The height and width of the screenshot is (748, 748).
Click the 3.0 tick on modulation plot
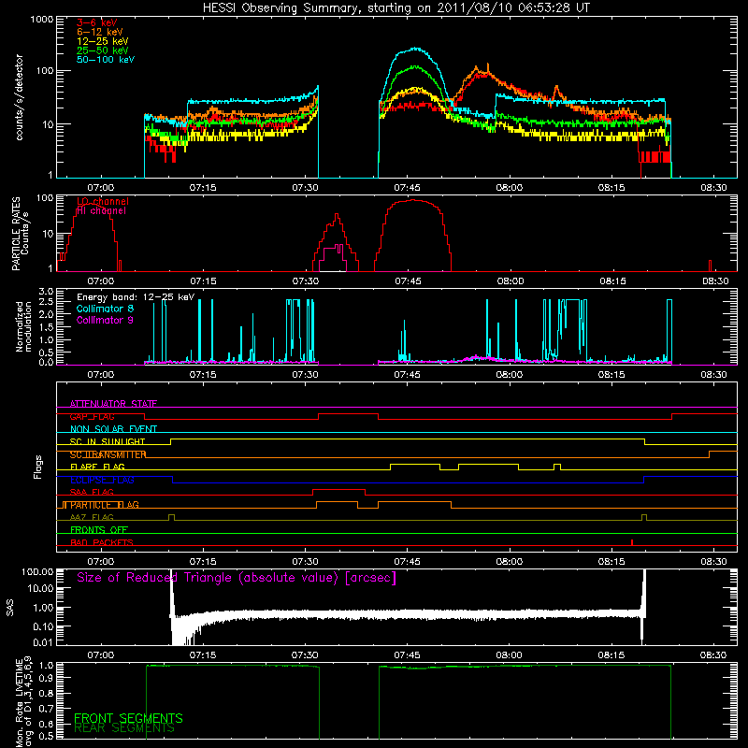tap(46, 292)
